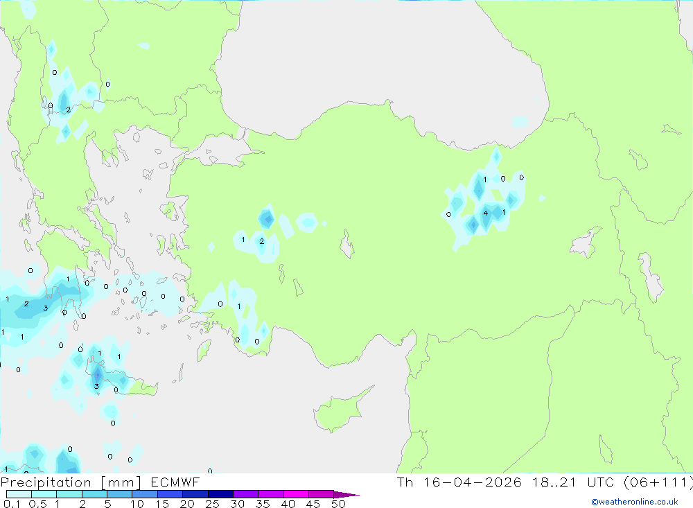Pick the 5–10 mm legend color box
Image resolution: width=693 pixels, height=508 pixels.
pos(120,494)
